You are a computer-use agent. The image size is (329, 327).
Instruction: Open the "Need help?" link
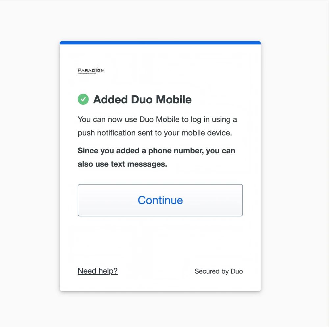point(98,271)
